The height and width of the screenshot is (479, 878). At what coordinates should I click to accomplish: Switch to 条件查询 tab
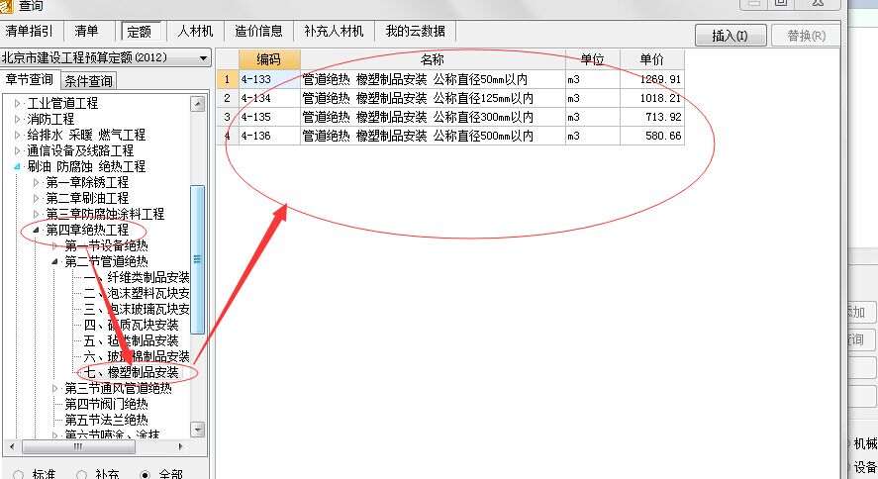click(x=88, y=81)
